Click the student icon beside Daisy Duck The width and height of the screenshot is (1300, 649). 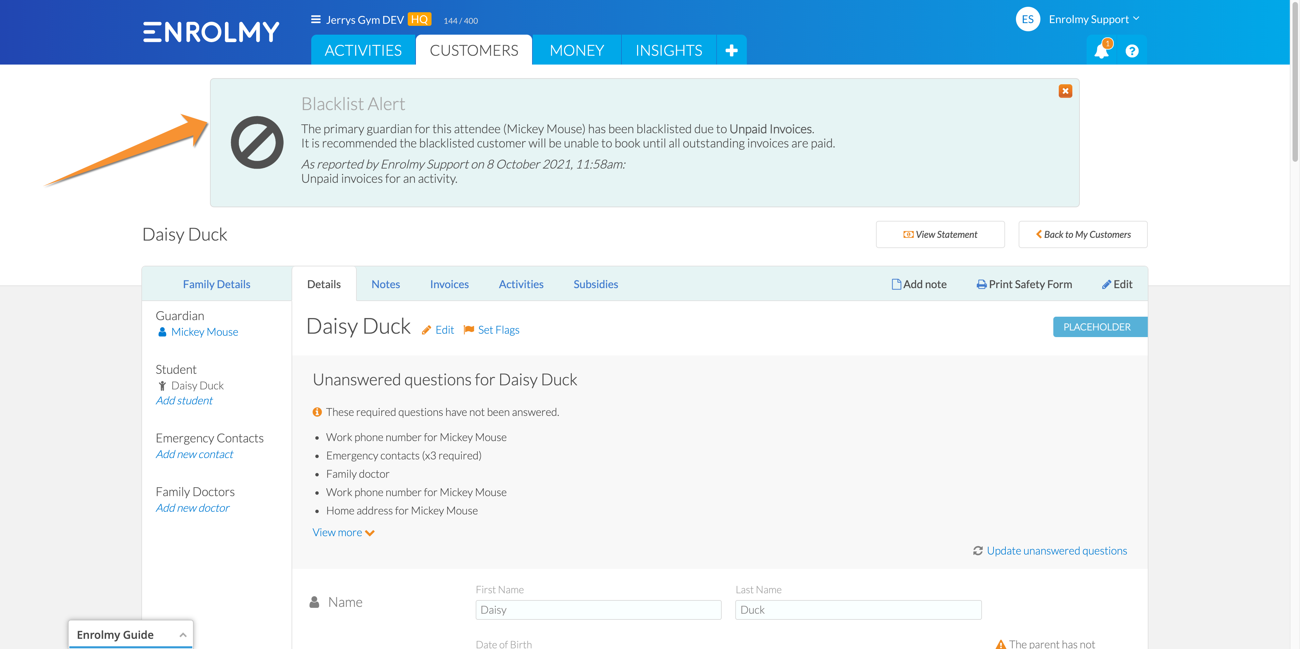[162, 386]
